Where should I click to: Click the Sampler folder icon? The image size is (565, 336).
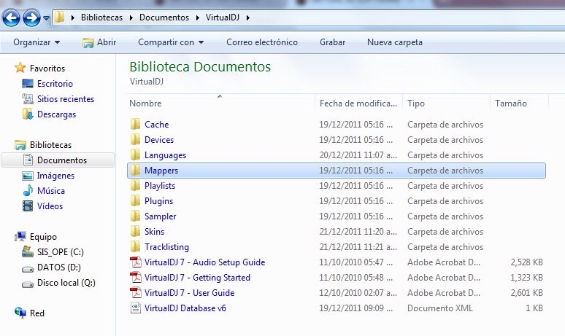click(x=135, y=216)
